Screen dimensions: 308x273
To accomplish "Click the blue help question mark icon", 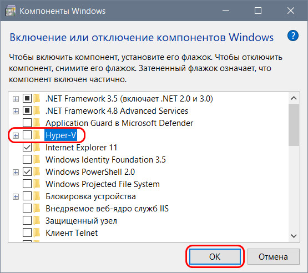I will pyautogui.click(x=292, y=36).
